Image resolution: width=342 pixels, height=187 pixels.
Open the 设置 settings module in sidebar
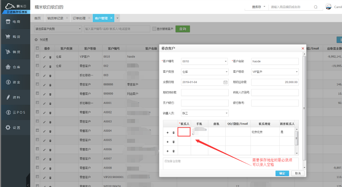tap(13, 128)
